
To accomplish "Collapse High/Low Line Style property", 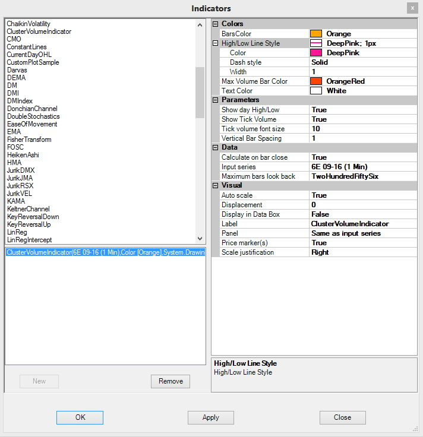I will click(x=216, y=43).
